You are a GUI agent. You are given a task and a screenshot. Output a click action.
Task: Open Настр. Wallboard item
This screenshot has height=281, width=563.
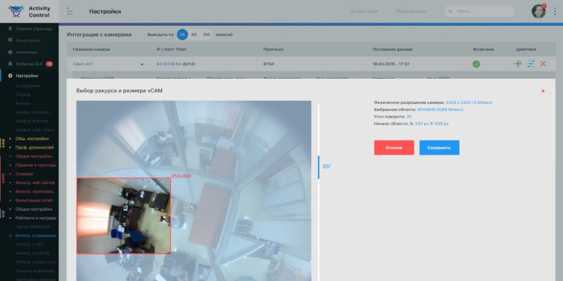coord(32,227)
